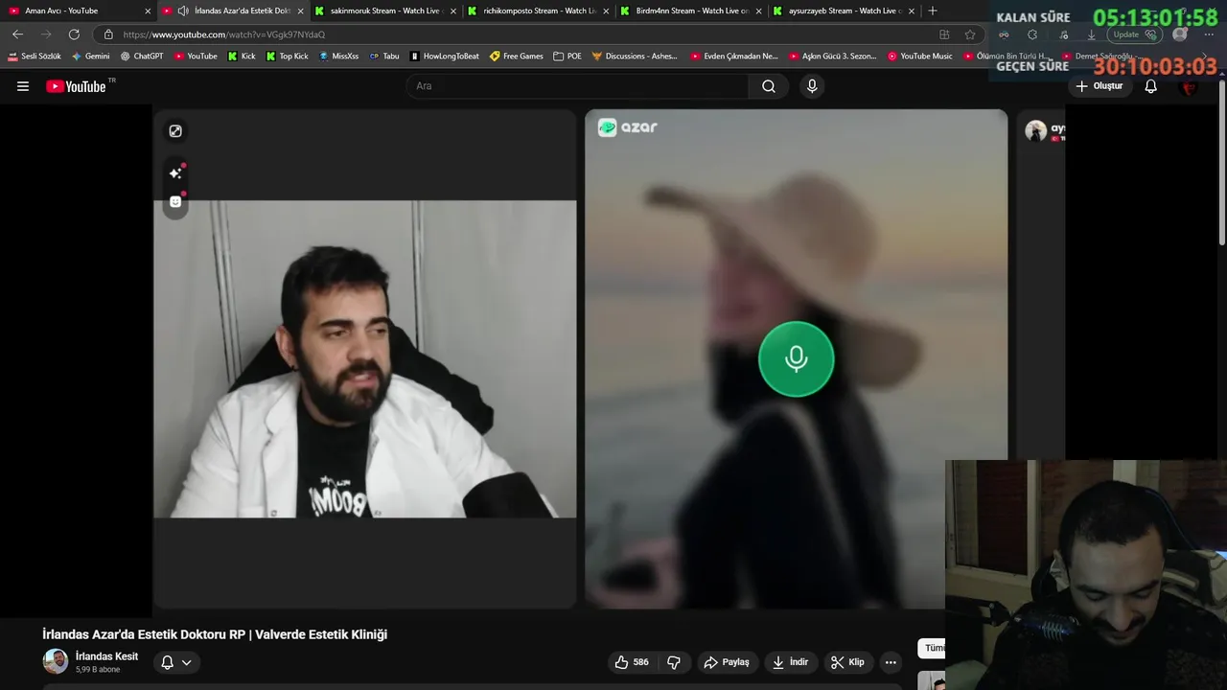Switch to the aysurzayeb Stream tab
1227x690 pixels.
[845, 11]
